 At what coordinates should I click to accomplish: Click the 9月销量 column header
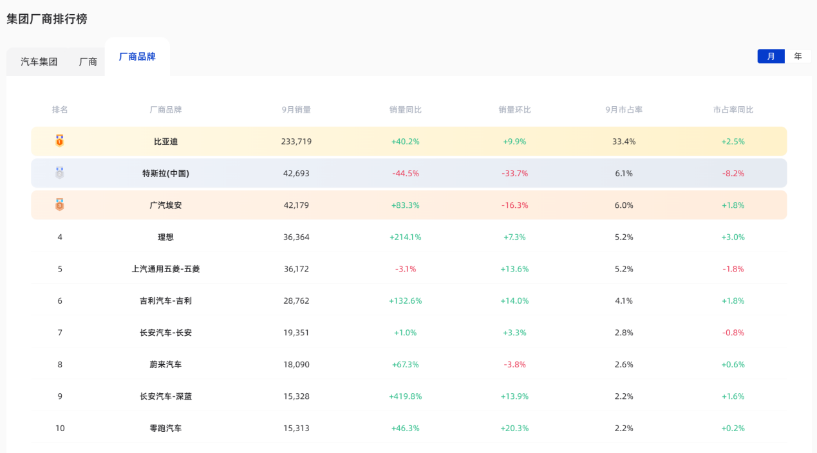point(296,109)
